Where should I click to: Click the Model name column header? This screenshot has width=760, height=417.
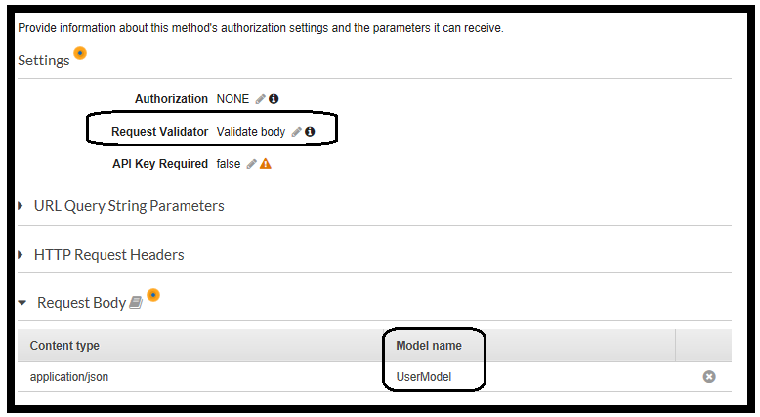(429, 346)
